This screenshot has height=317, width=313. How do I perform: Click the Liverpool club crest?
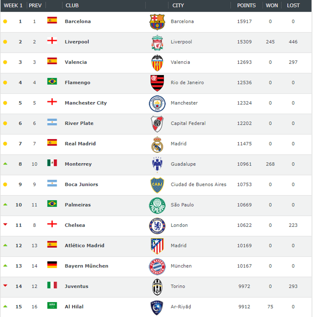pyautogui.click(x=157, y=42)
